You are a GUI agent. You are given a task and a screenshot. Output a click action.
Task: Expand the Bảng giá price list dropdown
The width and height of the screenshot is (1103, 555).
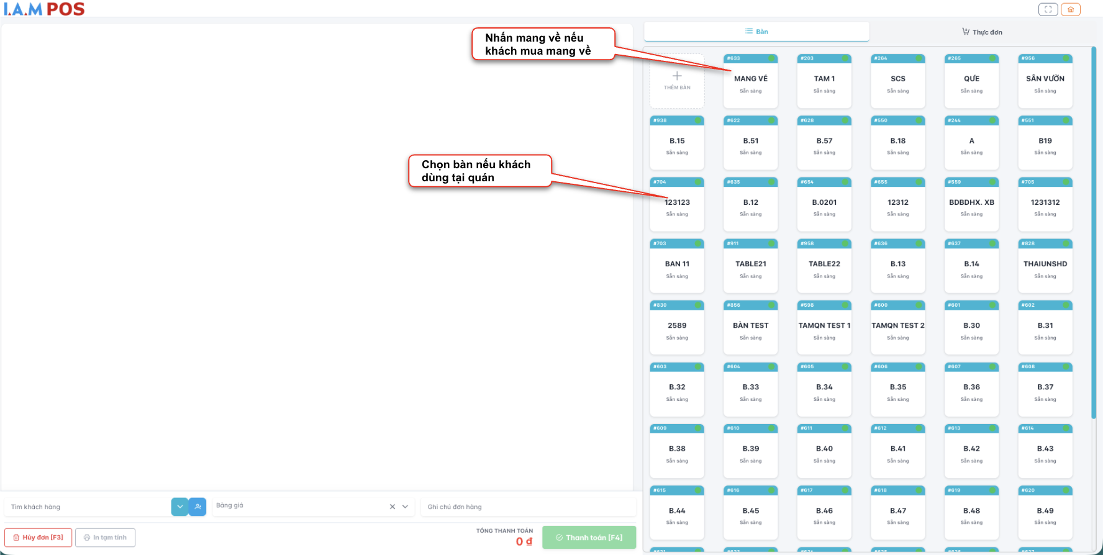tap(406, 507)
